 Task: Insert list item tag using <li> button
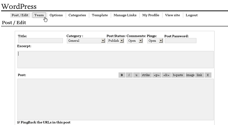coord(166,75)
